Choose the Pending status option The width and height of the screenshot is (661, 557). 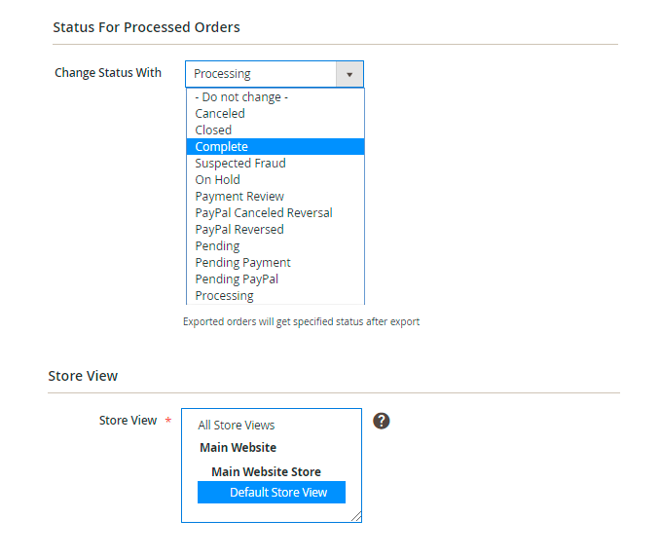click(275, 245)
